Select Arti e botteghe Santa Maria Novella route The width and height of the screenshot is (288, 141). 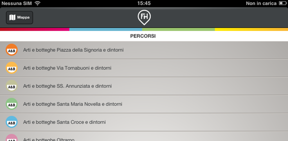(73, 104)
